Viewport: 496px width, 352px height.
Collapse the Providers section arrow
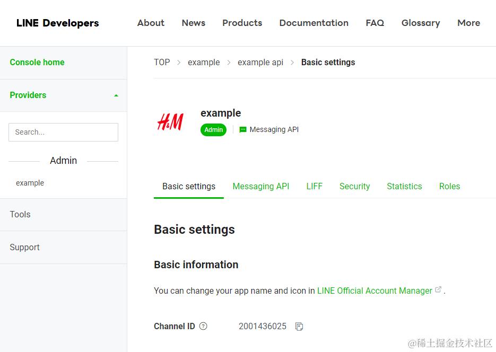(x=116, y=95)
